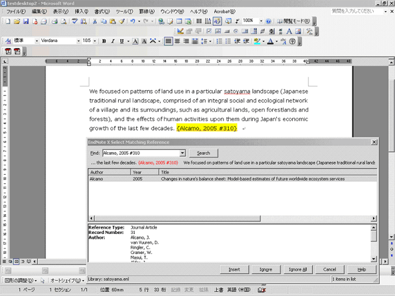Image resolution: width=395 pixels, height=296 pixels.
Task: Toggle right text alignment
Action: pyautogui.click(x=186, y=41)
